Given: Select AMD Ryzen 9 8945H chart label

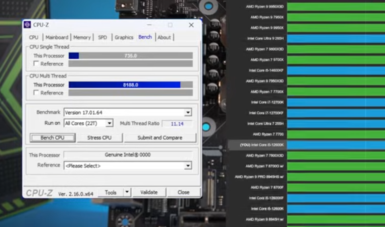Looking at the screenshot, I should 265,219.
